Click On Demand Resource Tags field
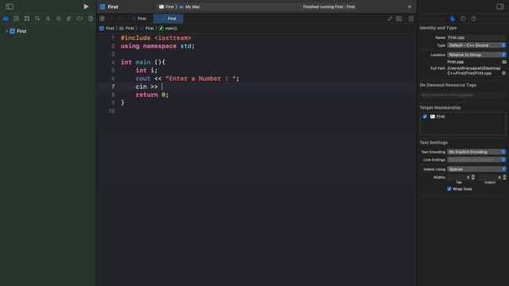509x286 pixels. 463,95
